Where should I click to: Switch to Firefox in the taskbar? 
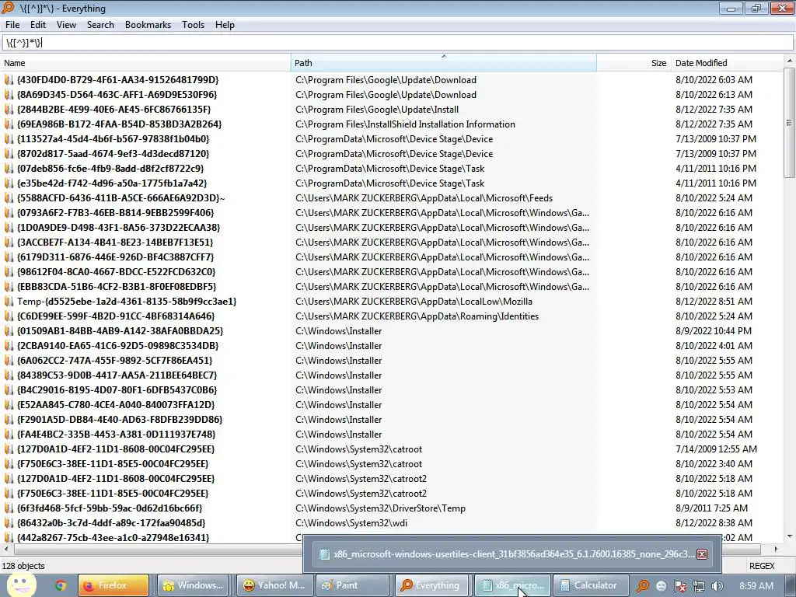[x=113, y=585]
